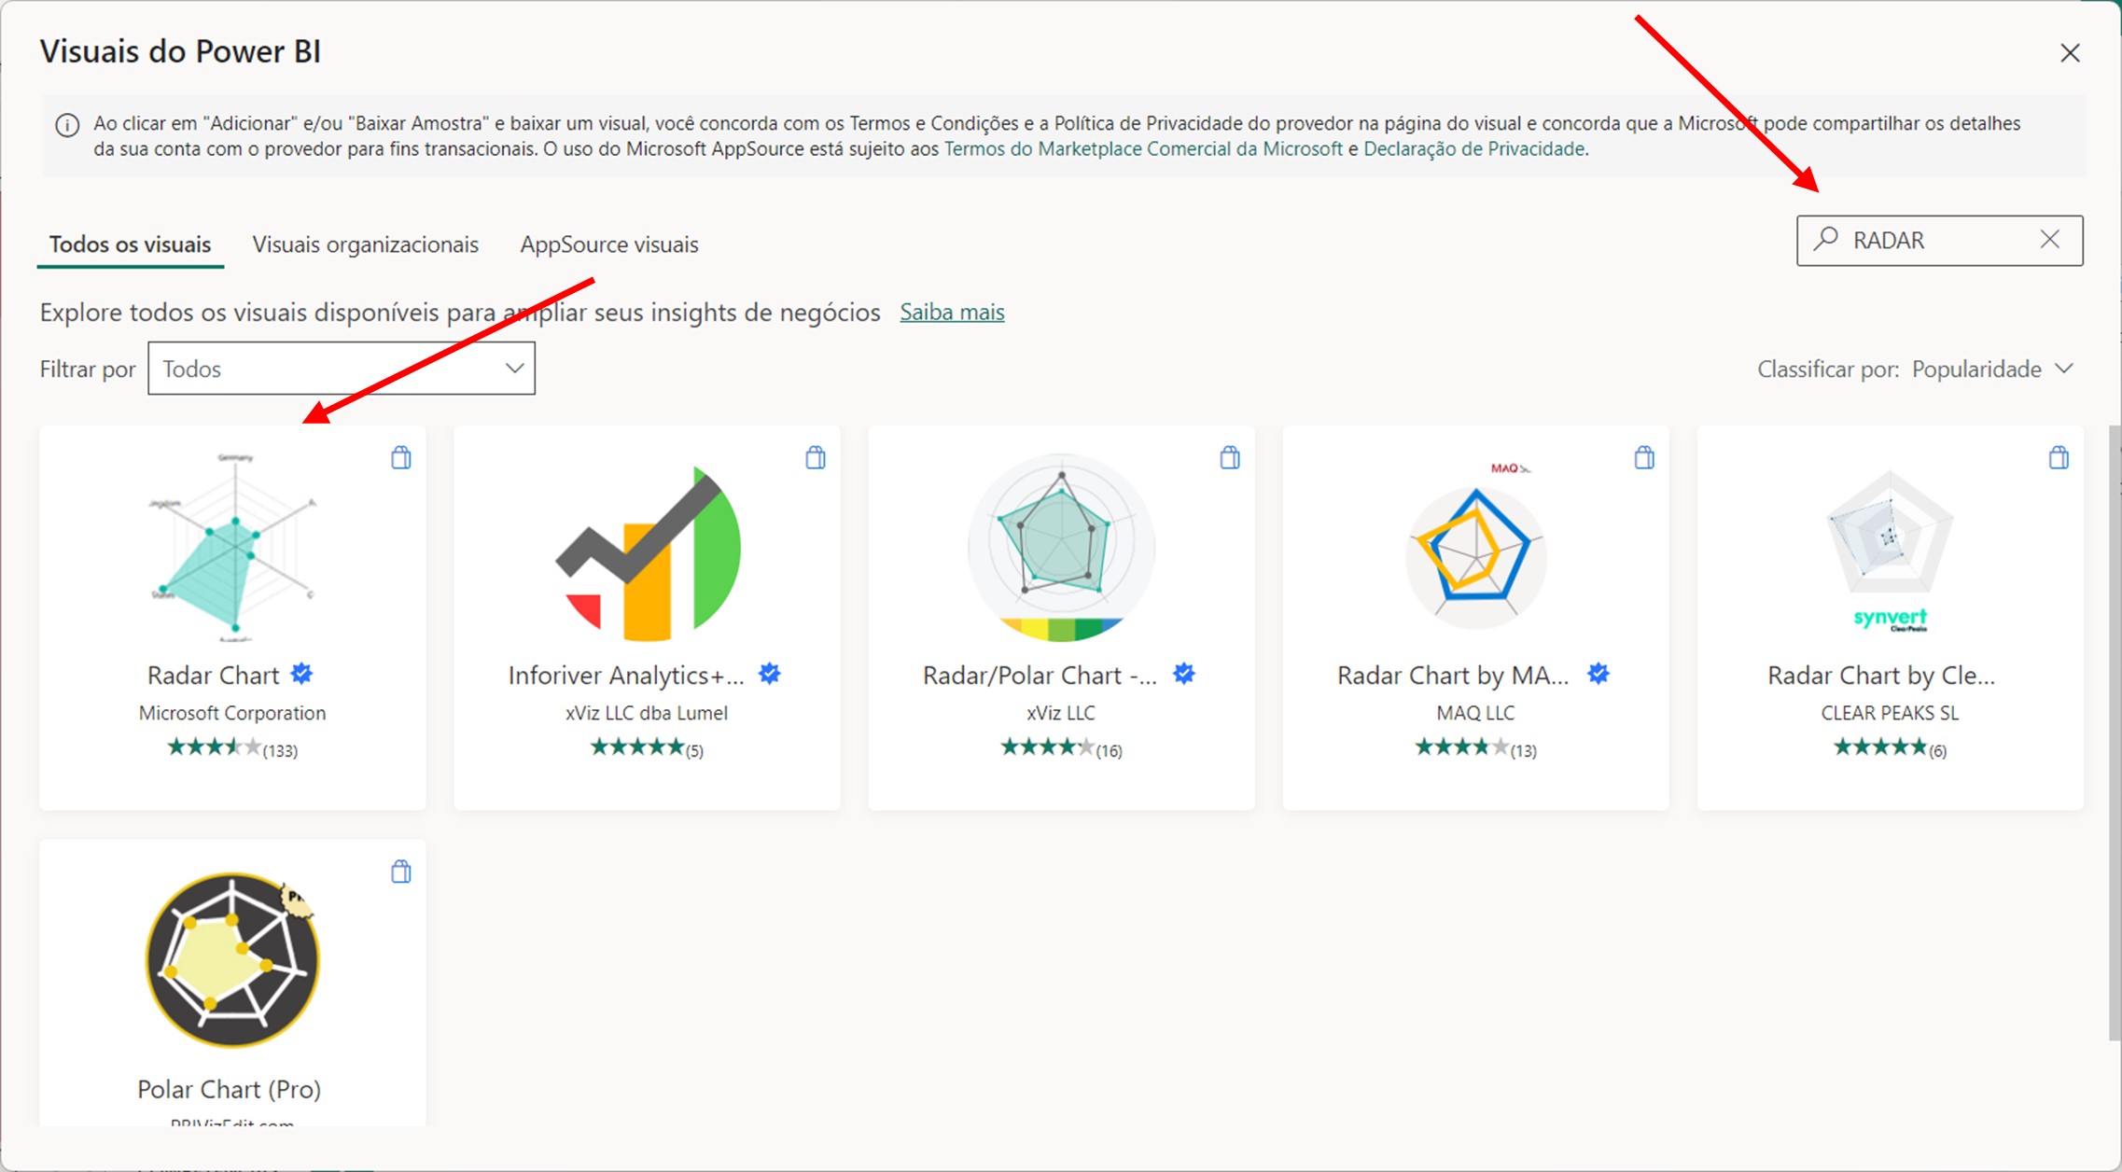The width and height of the screenshot is (2122, 1172).
Task: Clear the RADAR search text with the X
Action: pyautogui.click(x=2049, y=240)
